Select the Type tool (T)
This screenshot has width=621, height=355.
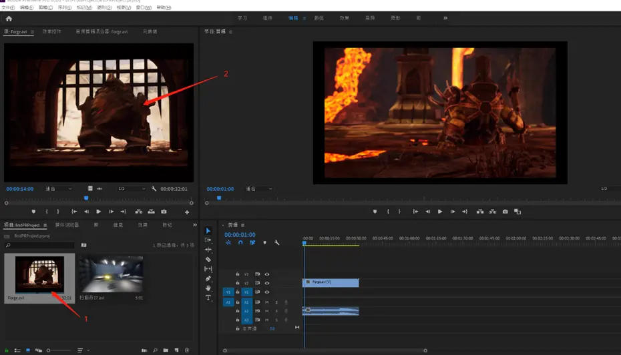(208, 297)
